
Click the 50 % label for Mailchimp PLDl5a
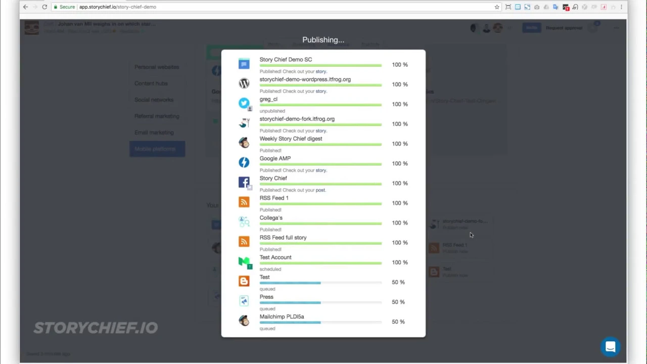[398, 322]
